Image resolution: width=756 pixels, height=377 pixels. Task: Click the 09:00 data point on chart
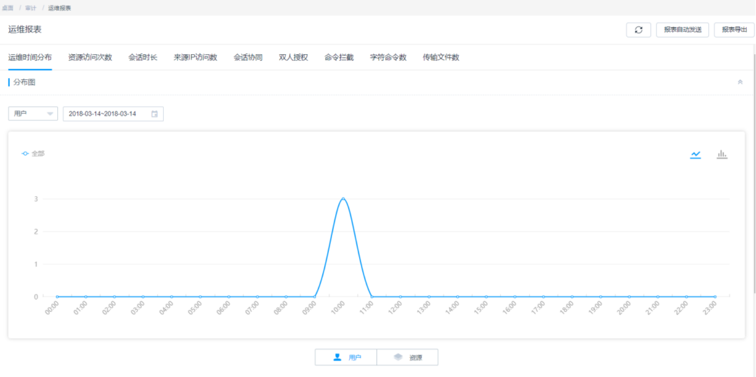(x=315, y=297)
